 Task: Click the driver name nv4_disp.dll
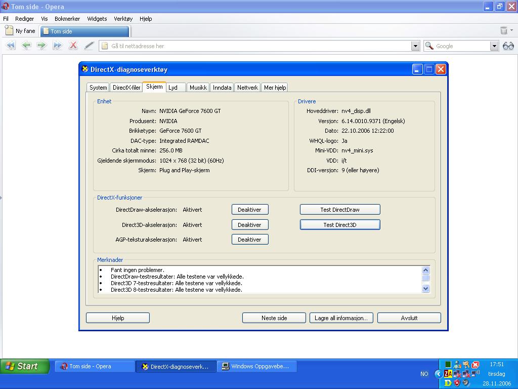pyautogui.click(x=356, y=111)
